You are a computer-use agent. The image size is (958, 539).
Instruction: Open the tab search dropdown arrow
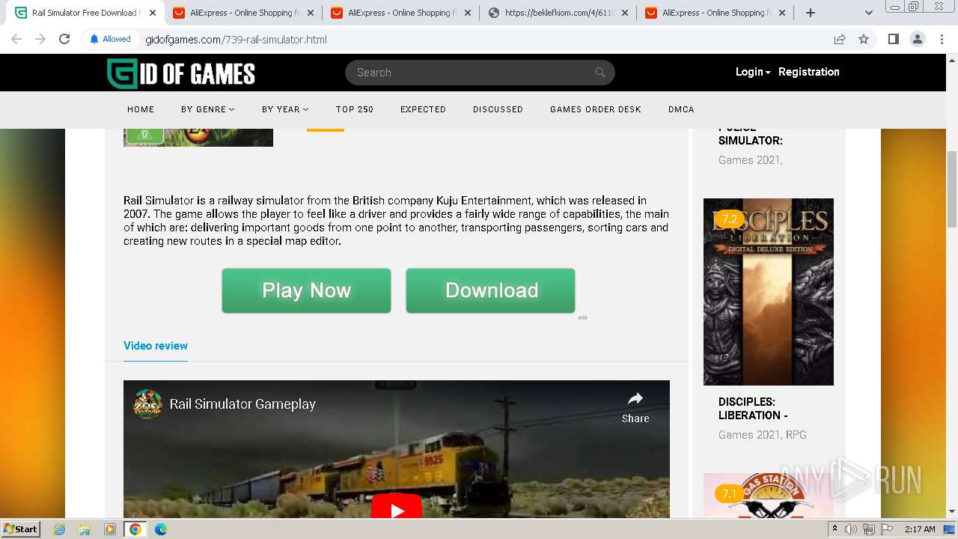click(x=869, y=13)
